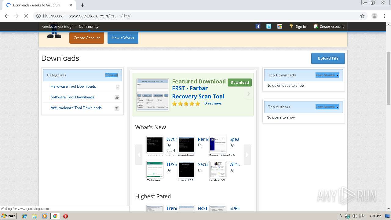Open the WVCh... file thumbnail
The width and height of the screenshot is (391, 220).
pos(155,145)
